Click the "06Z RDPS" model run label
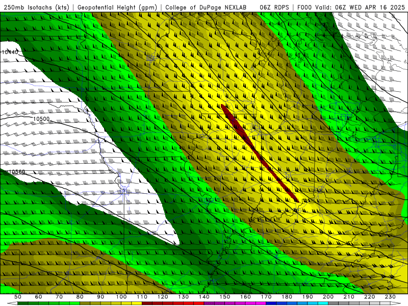Screen dimensions: 408x306 (x=274, y=8)
